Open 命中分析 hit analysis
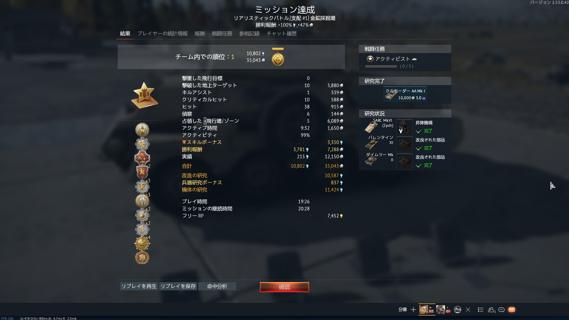569x320 pixels. [217, 286]
